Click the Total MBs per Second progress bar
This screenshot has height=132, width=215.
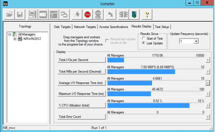[156, 72]
